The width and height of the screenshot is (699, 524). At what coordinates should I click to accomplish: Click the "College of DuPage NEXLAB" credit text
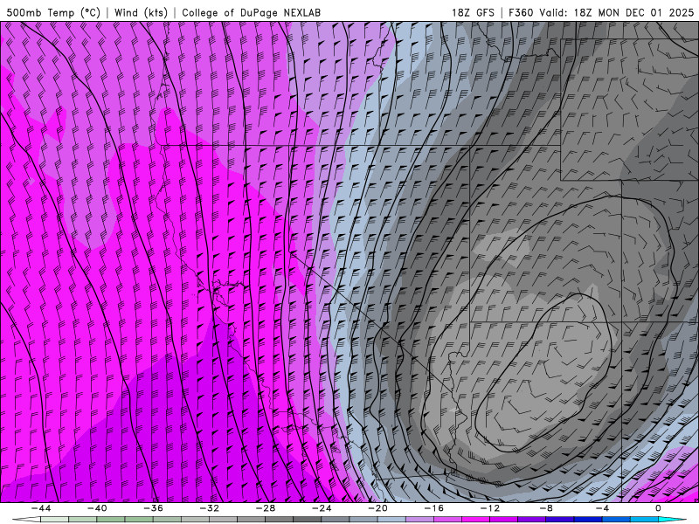tap(251, 13)
